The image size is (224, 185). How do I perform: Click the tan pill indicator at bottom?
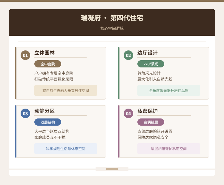(x=112, y=169)
